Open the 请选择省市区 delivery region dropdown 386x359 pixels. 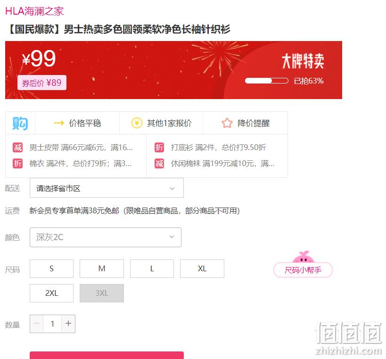107,188
